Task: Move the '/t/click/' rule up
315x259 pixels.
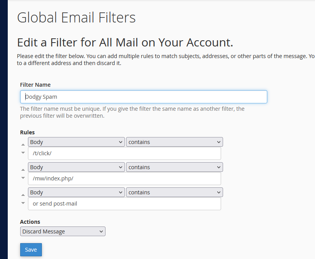Action: (23, 144)
